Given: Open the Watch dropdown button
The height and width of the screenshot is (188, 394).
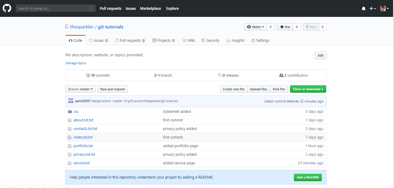Looking at the screenshot, I should [255, 27].
